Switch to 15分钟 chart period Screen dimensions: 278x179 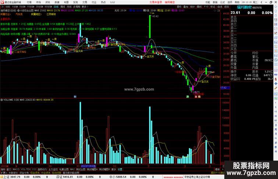pos(31,7)
